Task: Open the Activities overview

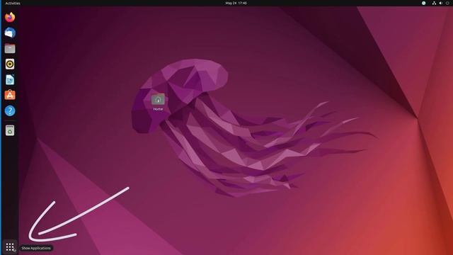Action: 13,3
